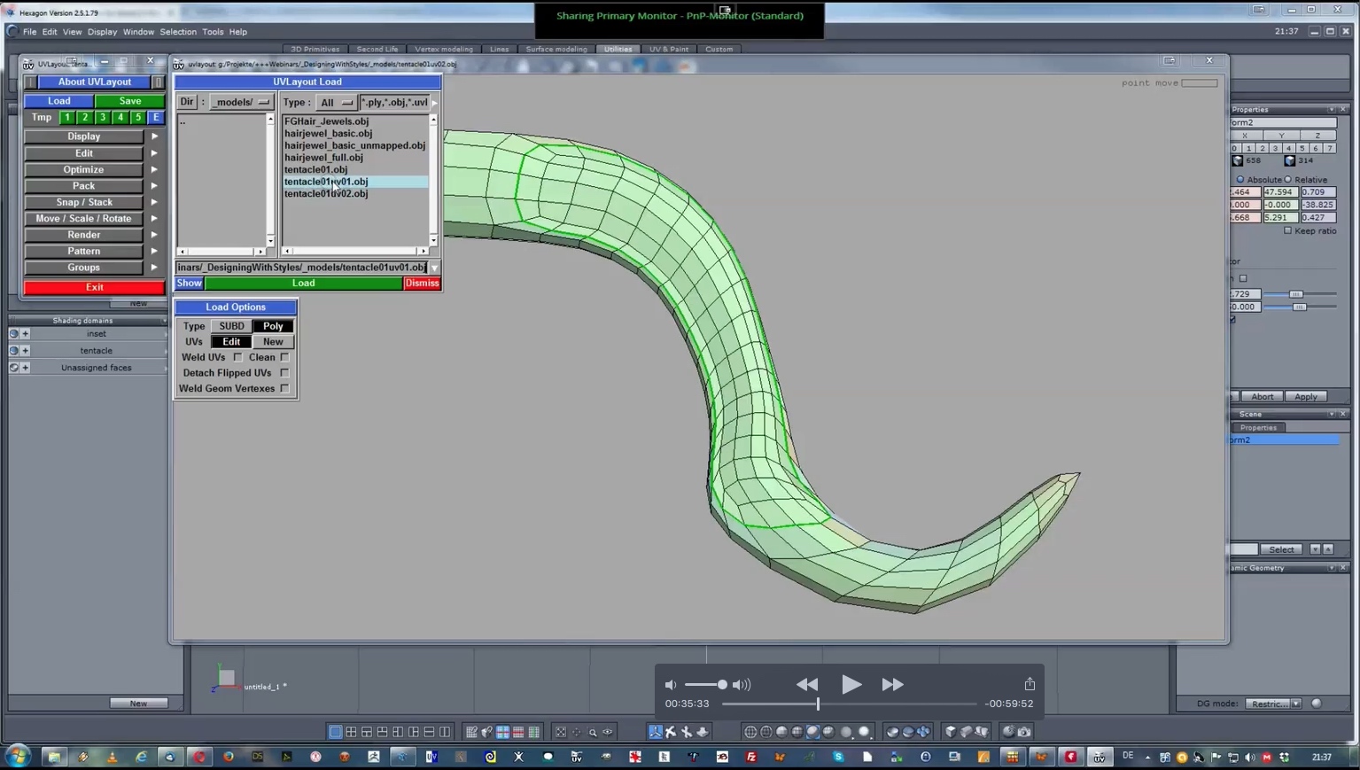Enable the Weld UVs checkbox

(237, 358)
